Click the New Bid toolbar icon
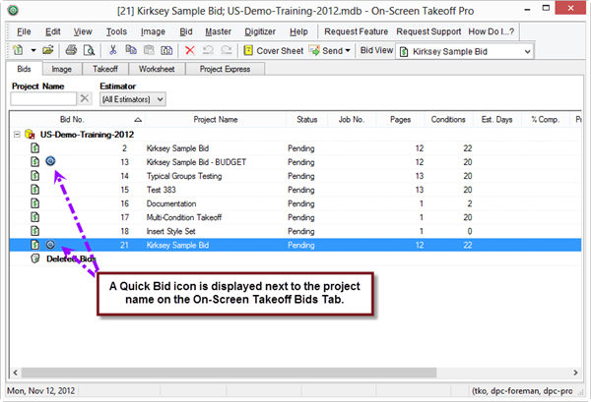Image resolution: width=591 pixels, height=402 pixels. (x=18, y=50)
